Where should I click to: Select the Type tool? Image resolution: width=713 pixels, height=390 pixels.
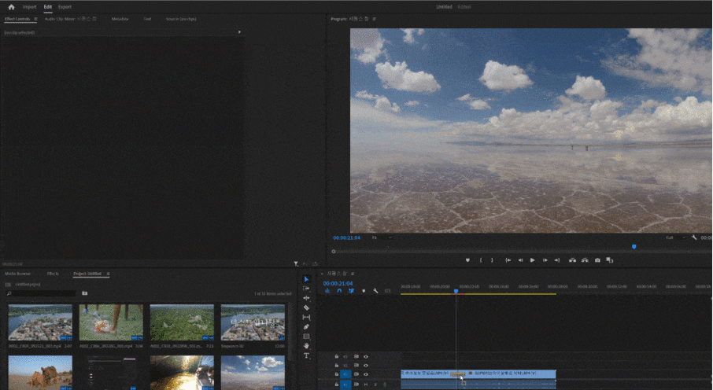pos(306,355)
